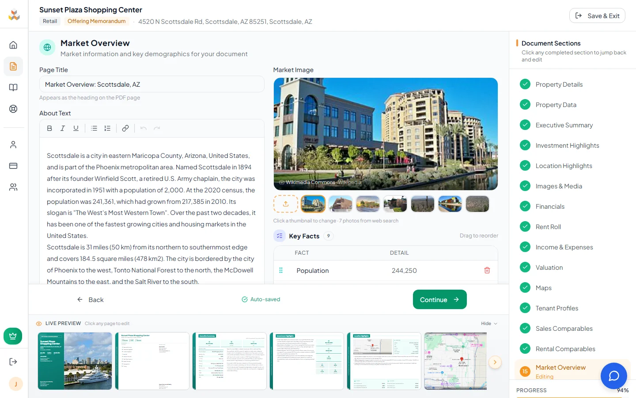
Task: Insert a hyperlink using the link icon
Action: coord(125,128)
